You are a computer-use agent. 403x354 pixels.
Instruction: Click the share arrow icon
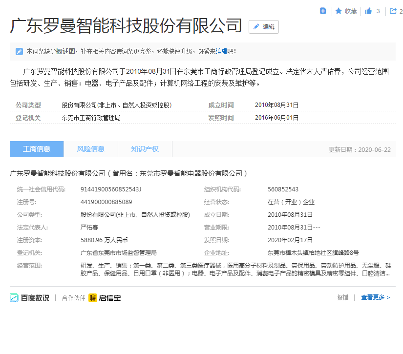[393, 11]
